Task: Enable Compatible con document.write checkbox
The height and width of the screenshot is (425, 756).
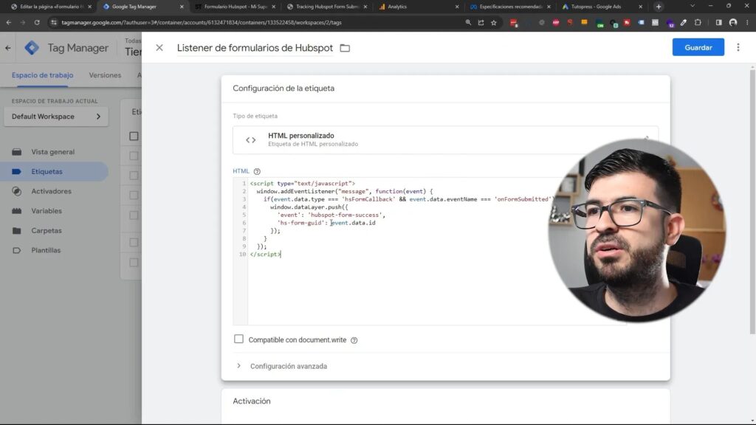Action: [x=238, y=339]
